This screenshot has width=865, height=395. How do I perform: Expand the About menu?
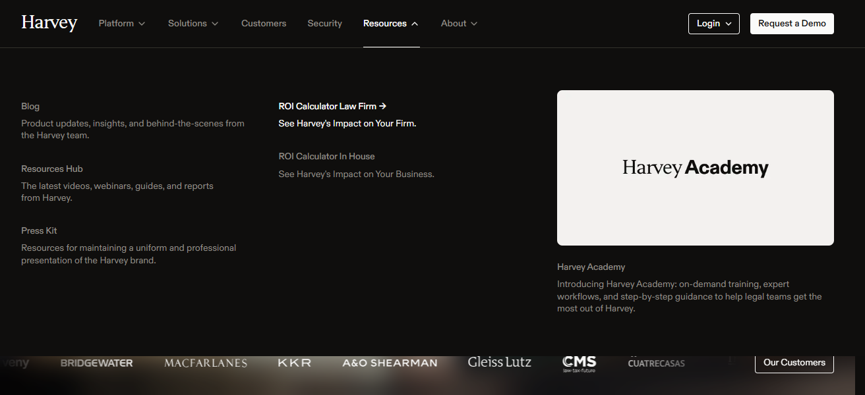pos(459,23)
